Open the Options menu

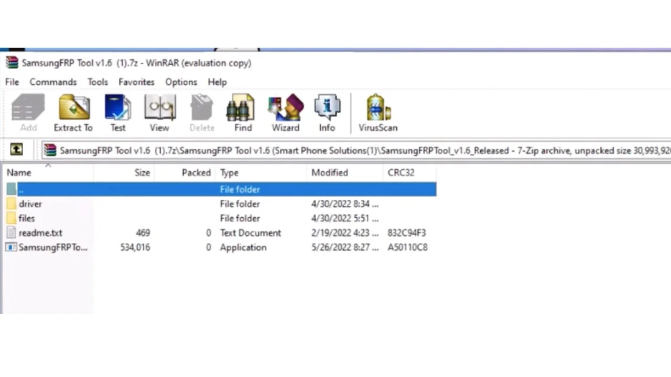pyautogui.click(x=181, y=82)
